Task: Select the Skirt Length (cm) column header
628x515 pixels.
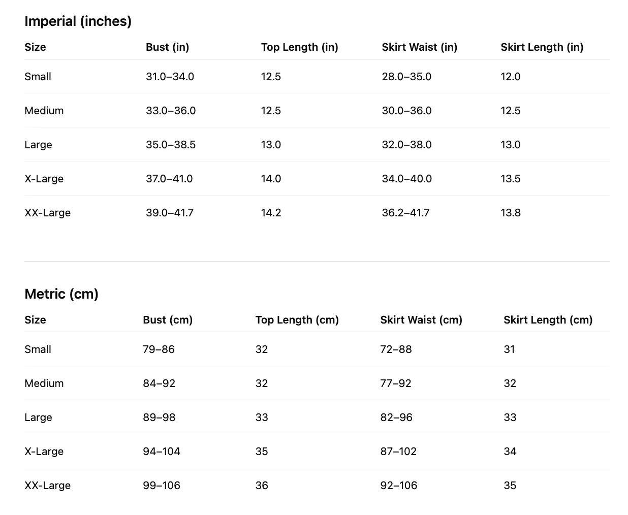Action: [x=548, y=320]
